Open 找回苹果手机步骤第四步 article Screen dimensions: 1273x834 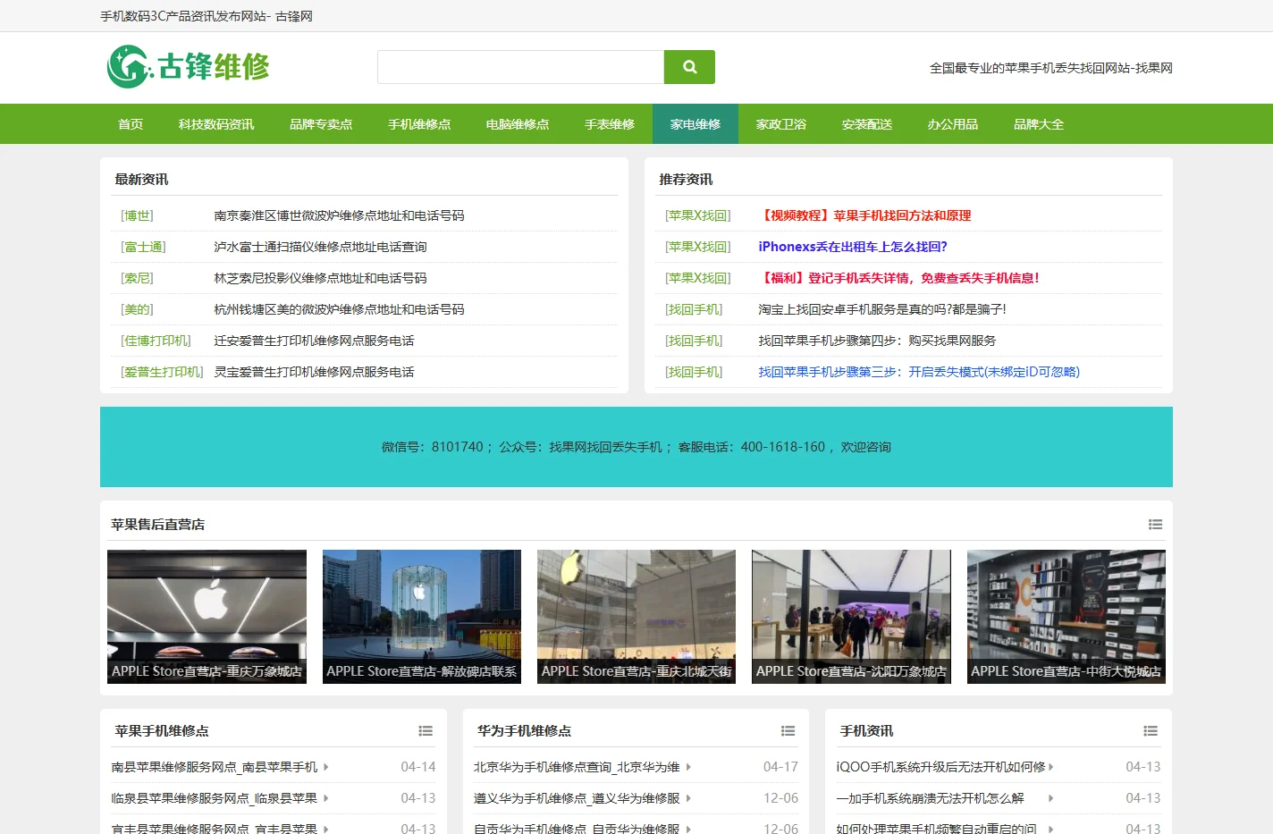(x=878, y=341)
